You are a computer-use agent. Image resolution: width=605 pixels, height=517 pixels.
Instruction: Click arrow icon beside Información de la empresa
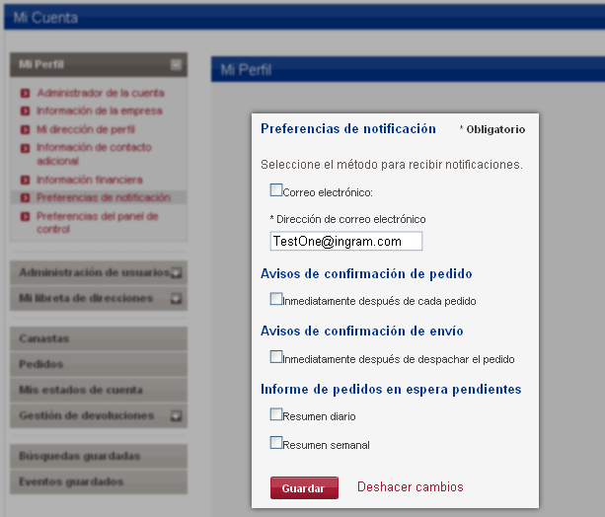tap(26, 111)
